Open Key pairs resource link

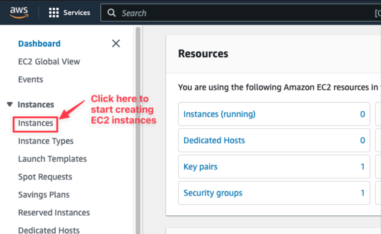[200, 167]
